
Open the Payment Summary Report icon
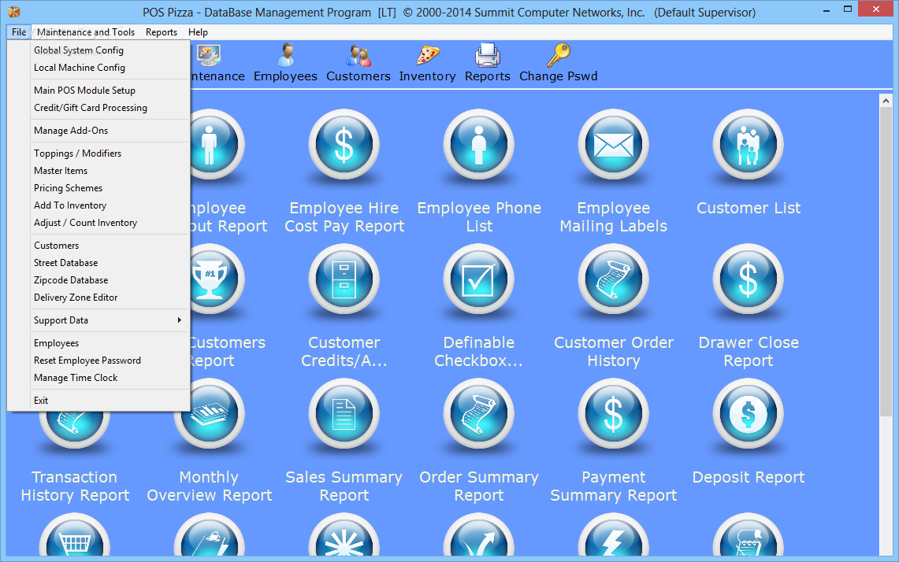tap(614, 413)
